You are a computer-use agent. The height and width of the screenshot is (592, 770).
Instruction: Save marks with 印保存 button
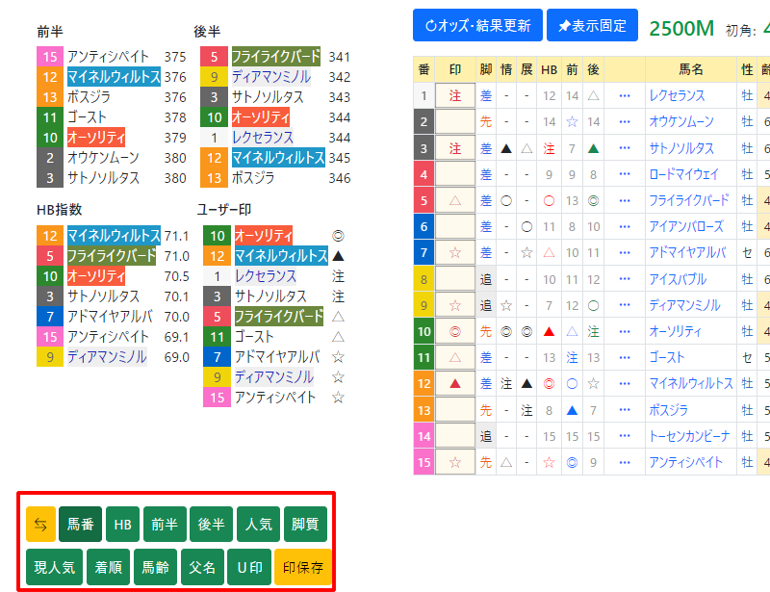[302, 567]
